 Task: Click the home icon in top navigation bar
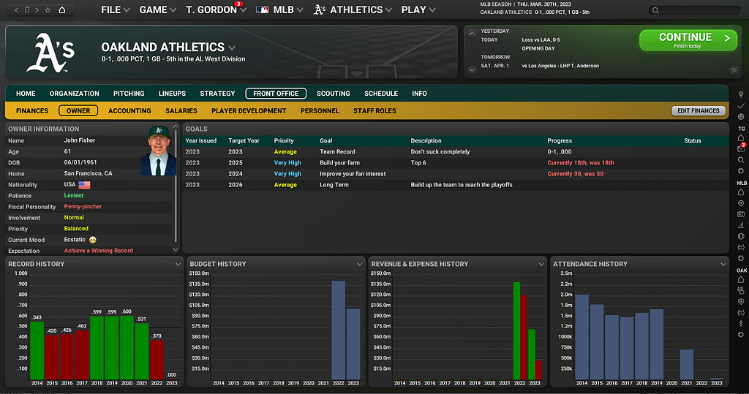[x=62, y=10]
